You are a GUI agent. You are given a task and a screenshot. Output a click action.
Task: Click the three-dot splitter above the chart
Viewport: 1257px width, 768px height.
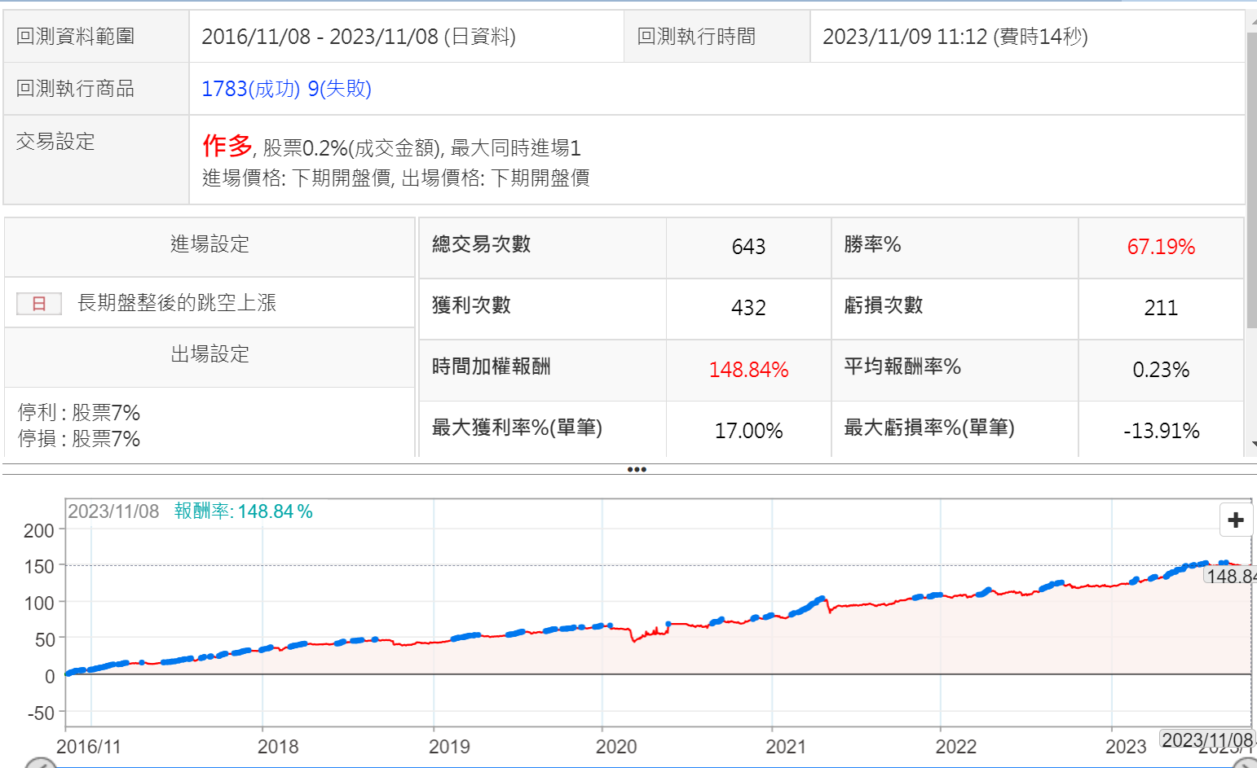(637, 469)
